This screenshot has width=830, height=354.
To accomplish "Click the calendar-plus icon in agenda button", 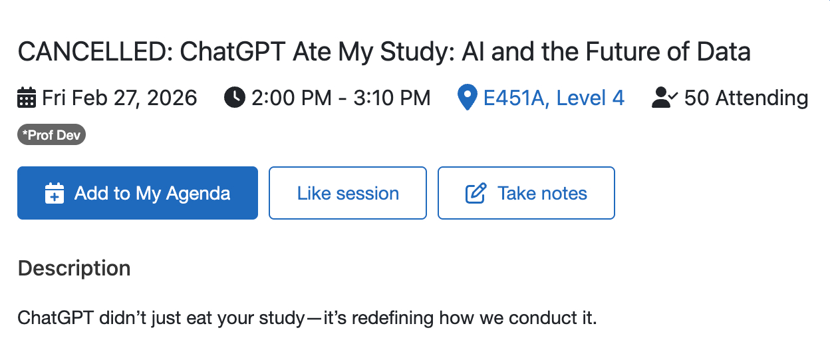I will point(55,193).
